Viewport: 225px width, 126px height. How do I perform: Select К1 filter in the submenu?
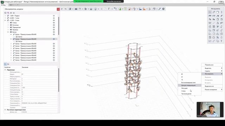[x=189, y=77]
